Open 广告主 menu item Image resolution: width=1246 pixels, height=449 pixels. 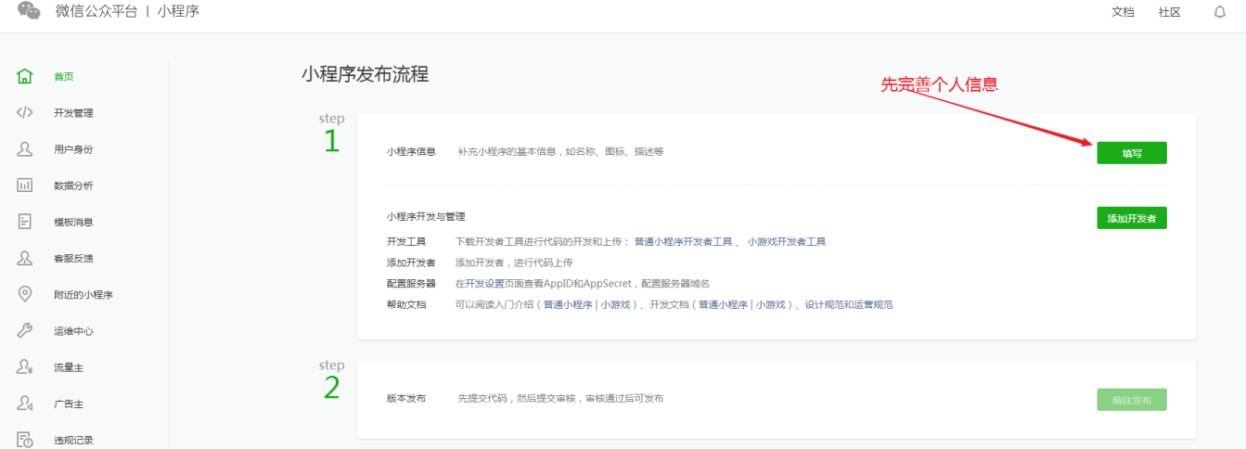tap(69, 404)
